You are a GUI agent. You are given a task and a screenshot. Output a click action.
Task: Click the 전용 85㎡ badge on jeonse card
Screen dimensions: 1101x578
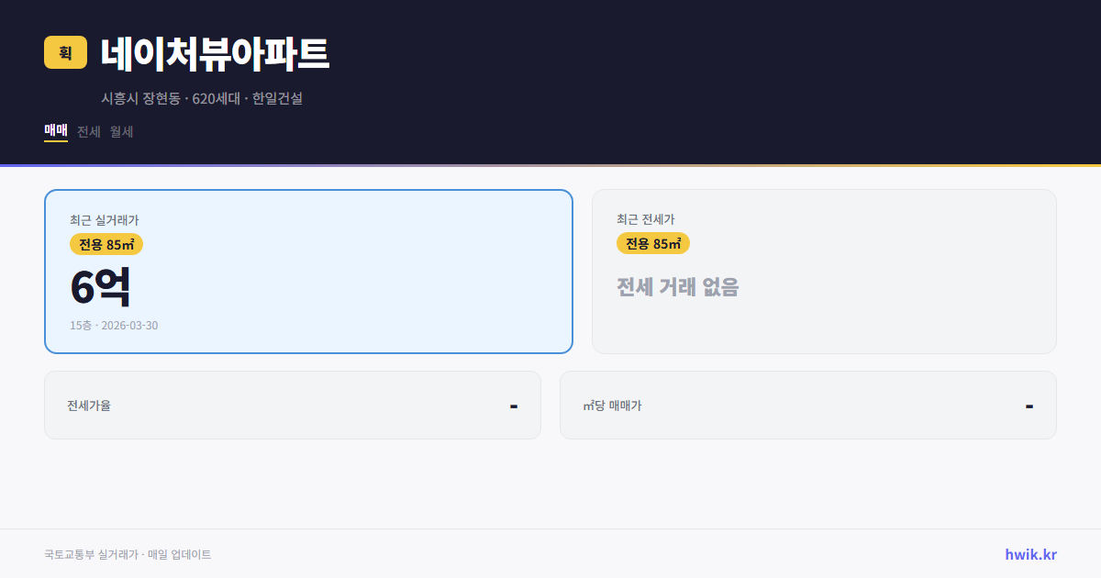click(653, 244)
